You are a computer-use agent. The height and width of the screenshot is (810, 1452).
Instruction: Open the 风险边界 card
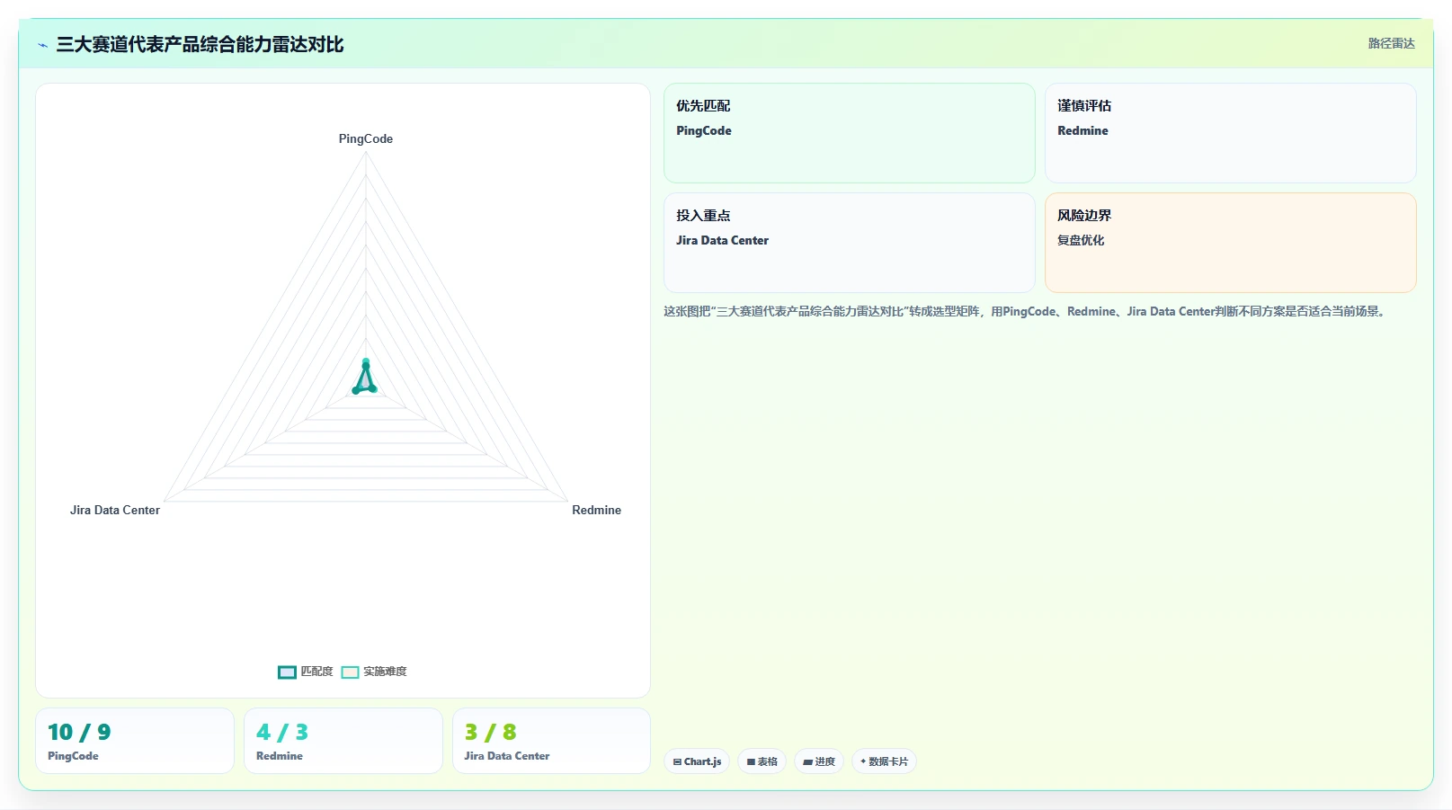coord(1231,243)
